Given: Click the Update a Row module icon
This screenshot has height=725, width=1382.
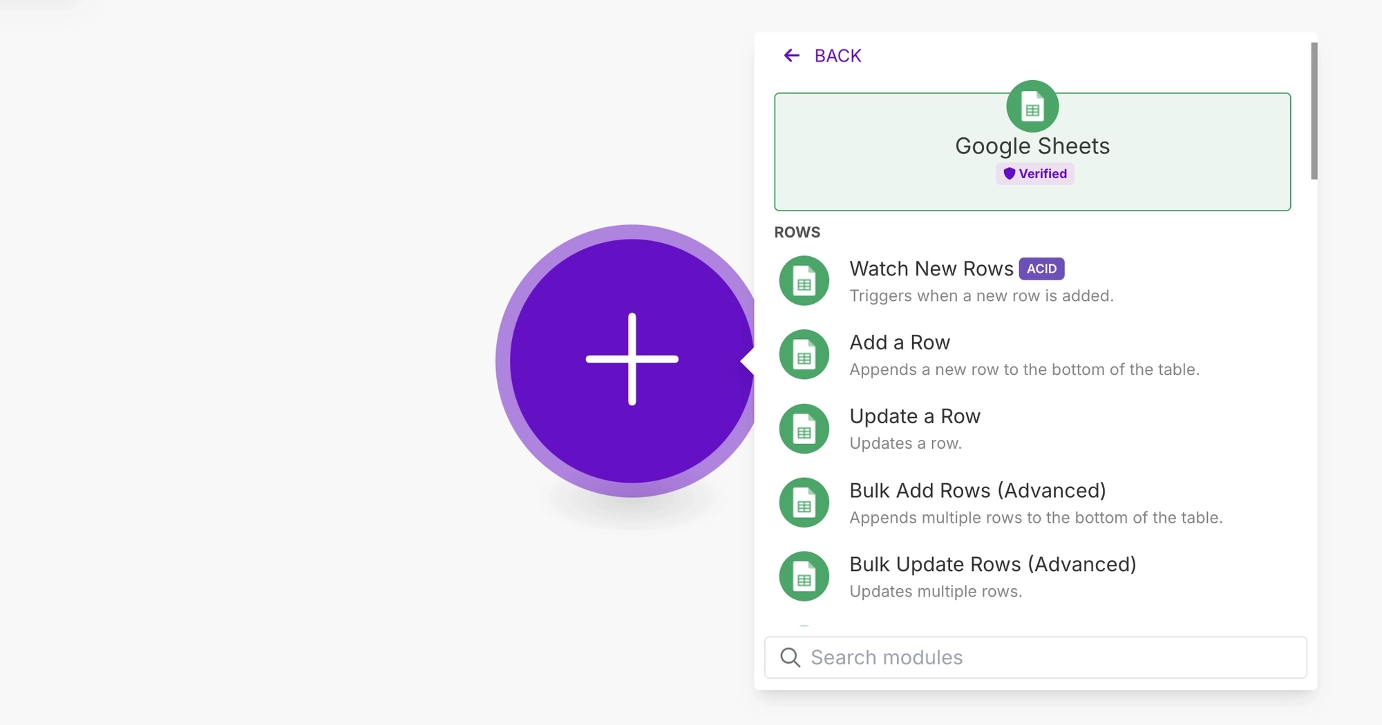Looking at the screenshot, I should click(804, 429).
